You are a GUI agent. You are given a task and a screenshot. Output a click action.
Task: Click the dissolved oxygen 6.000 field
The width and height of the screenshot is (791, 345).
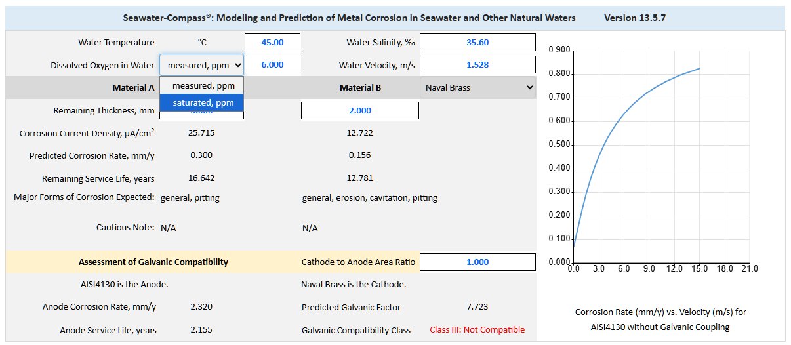pos(272,65)
